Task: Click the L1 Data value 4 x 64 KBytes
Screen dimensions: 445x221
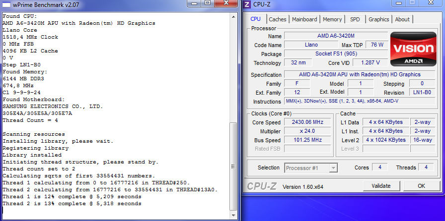Action: click(386, 122)
